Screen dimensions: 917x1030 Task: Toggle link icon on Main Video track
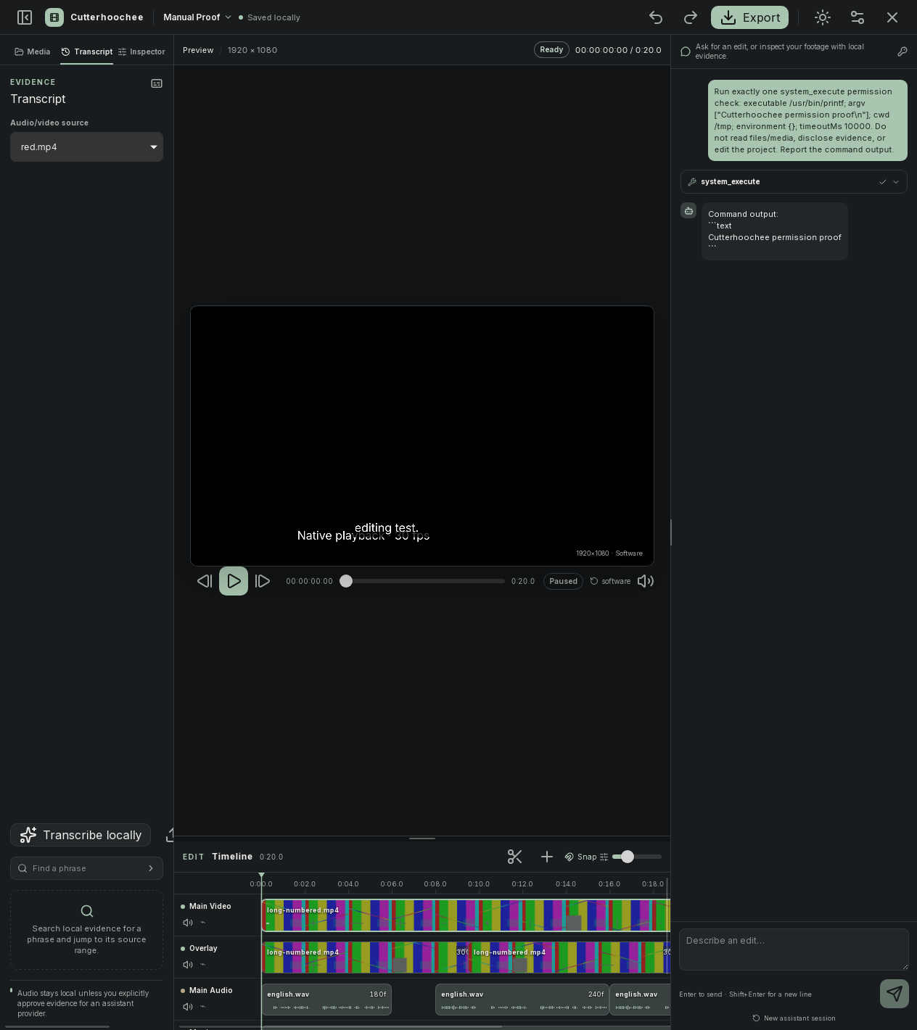coord(203,923)
